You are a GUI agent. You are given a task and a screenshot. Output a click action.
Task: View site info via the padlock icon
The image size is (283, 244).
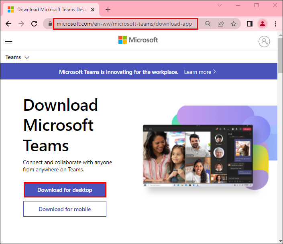click(x=50, y=24)
